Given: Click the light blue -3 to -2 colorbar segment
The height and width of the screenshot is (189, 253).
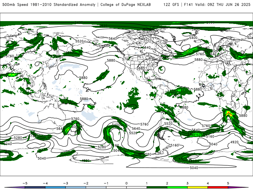Looking at the screenshot, I should 76,187.
